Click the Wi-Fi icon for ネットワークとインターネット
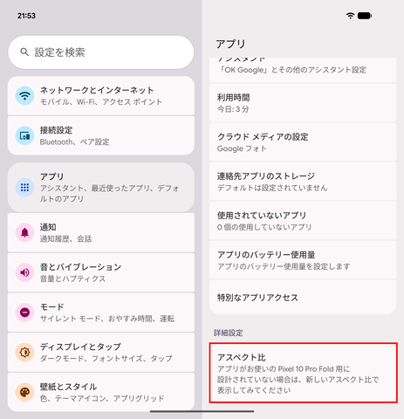This screenshot has width=404, height=419. point(24,95)
